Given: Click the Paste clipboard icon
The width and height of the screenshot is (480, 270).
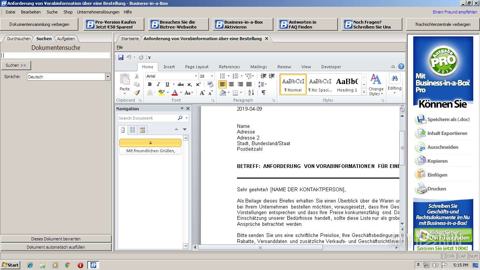Looking at the screenshot, I should (124, 79).
